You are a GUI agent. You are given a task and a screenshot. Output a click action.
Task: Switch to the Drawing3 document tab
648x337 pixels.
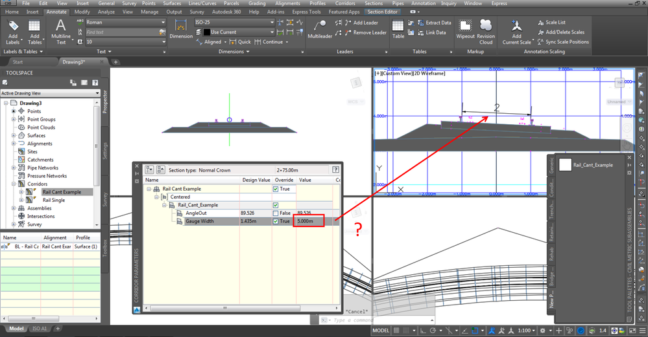point(73,62)
